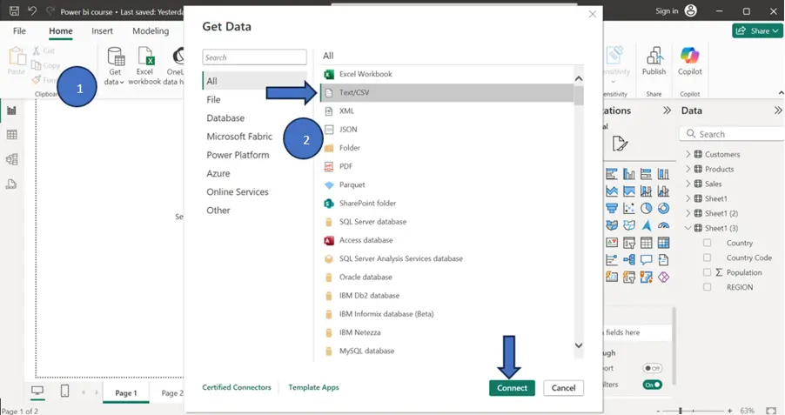Image resolution: width=785 pixels, height=415 pixels.
Task: Select the donut chart visual
Action: pyautogui.click(x=663, y=208)
